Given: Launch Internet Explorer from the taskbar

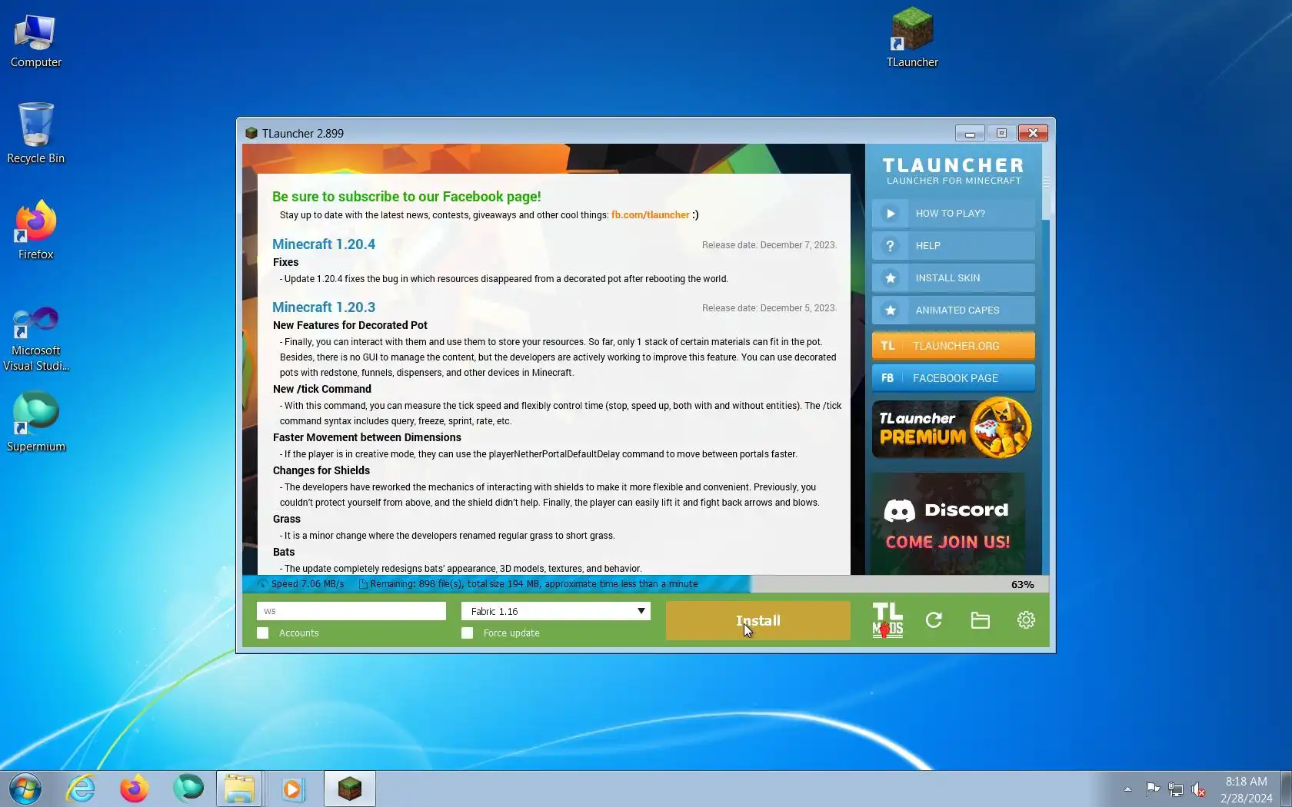Looking at the screenshot, I should tap(81, 789).
